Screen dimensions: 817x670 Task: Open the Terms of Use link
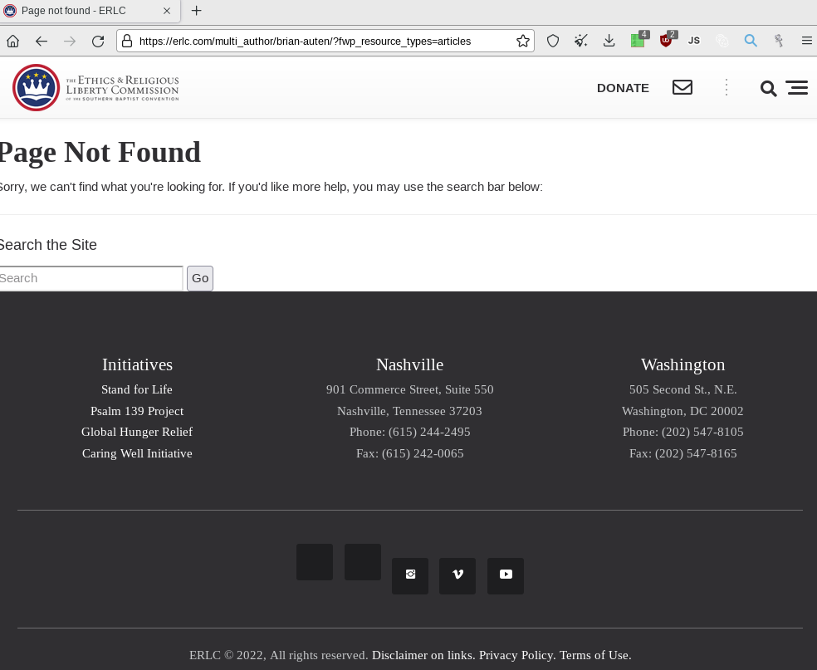[595, 655]
